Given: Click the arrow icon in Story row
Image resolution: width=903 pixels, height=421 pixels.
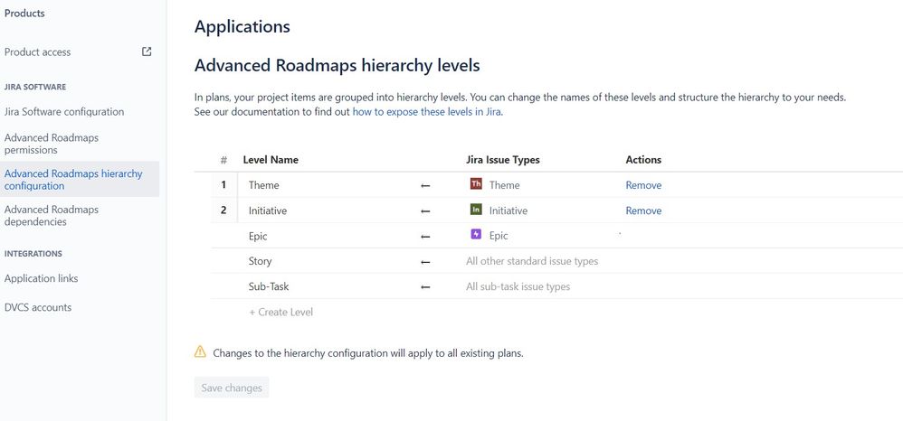Looking at the screenshot, I should 425,262.
